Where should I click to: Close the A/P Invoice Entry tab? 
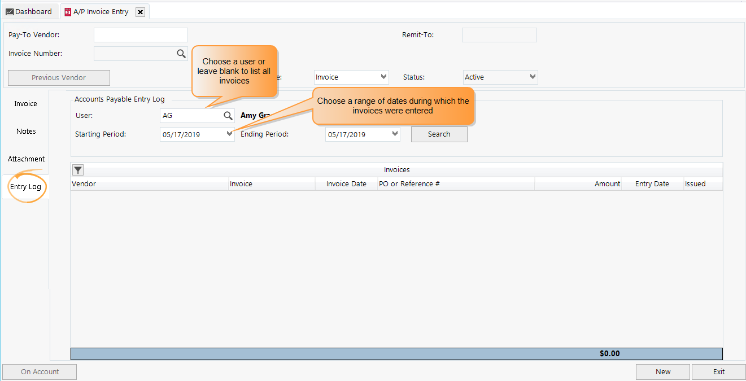pyautogui.click(x=140, y=11)
